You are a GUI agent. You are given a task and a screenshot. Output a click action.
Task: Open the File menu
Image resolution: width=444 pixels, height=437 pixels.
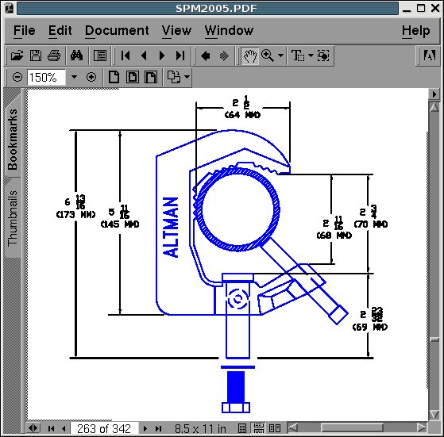[x=25, y=30]
